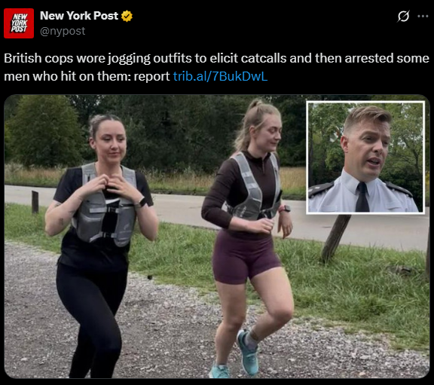Open the New York Post profile avatar
The height and width of the screenshot is (385, 434).
[x=19, y=23]
